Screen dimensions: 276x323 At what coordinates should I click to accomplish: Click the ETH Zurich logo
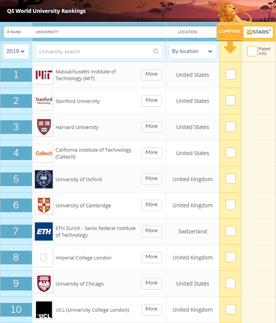pyautogui.click(x=44, y=231)
